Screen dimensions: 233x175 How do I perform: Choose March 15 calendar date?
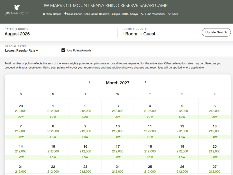[x=53, y=149]
